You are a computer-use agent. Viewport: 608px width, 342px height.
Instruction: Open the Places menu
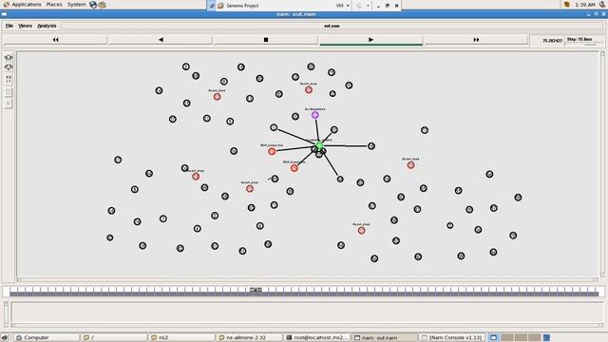click(54, 5)
